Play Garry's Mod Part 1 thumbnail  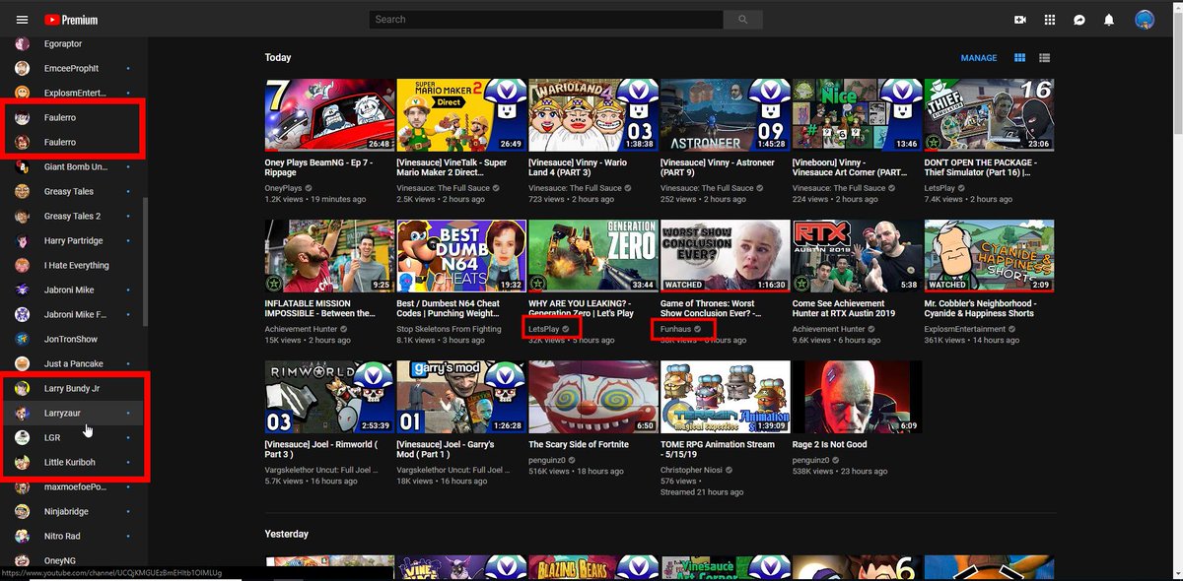point(461,397)
